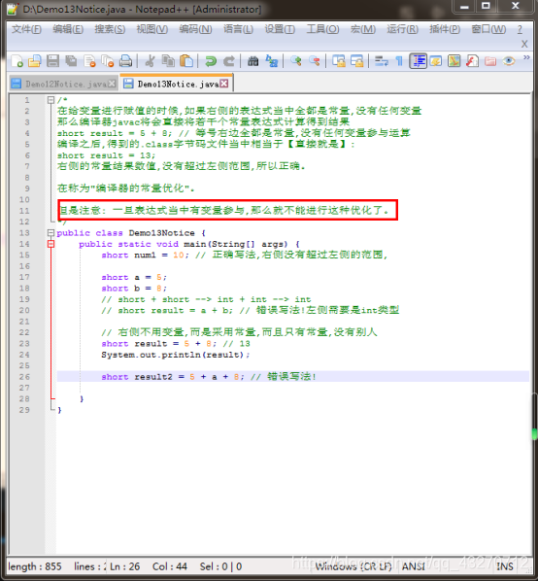538x581 pixels.
Task: Open the ? help menu
Action: (x=520, y=29)
